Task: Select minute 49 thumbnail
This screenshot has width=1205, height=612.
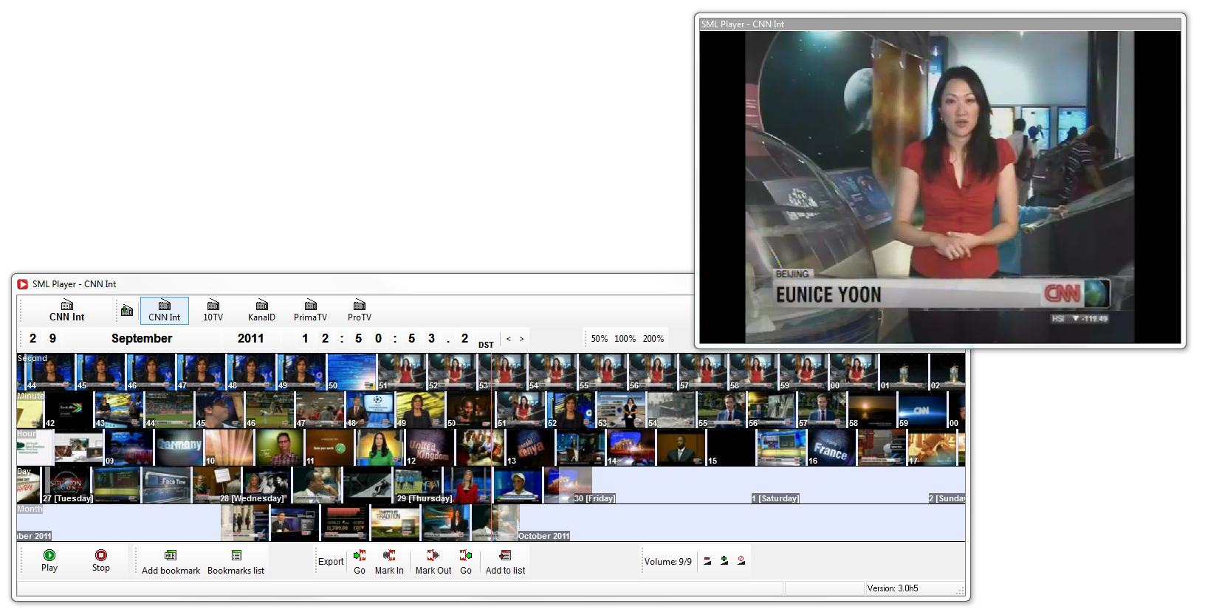Action: click(x=421, y=409)
